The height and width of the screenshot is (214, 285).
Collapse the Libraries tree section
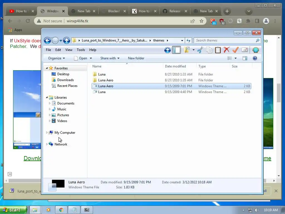tap(47, 97)
